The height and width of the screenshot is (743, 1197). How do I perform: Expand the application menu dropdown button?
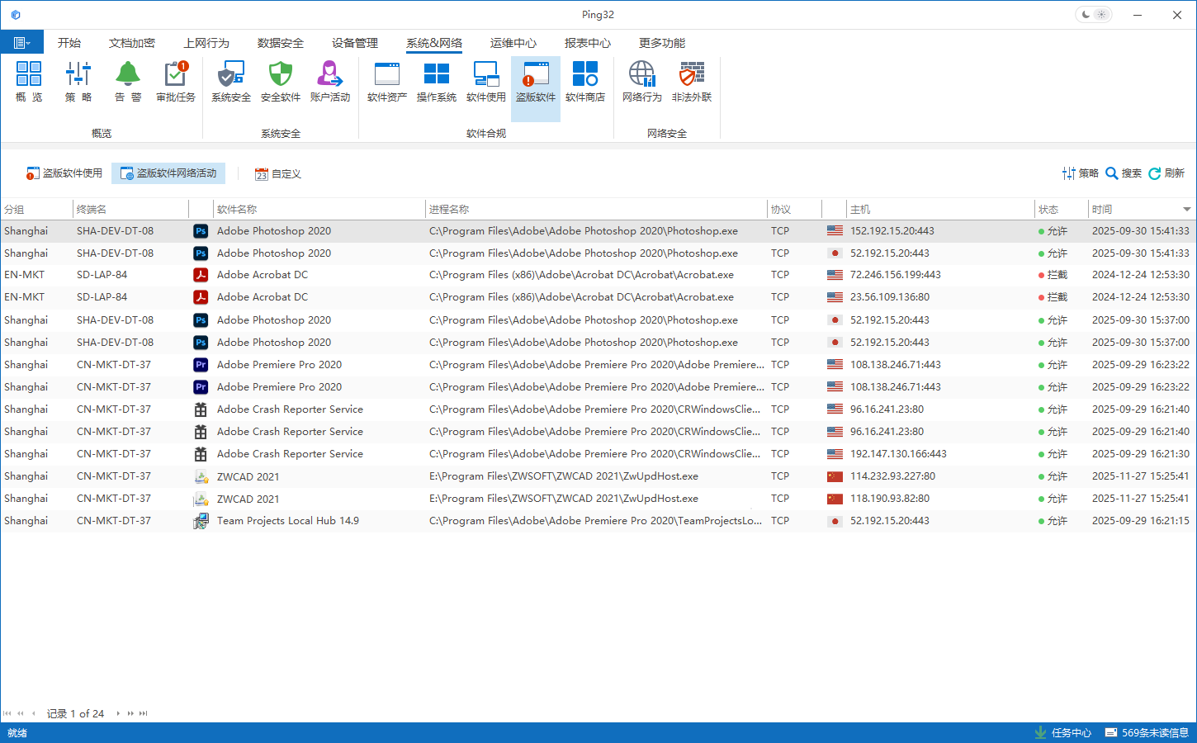pyautogui.click(x=22, y=43)
